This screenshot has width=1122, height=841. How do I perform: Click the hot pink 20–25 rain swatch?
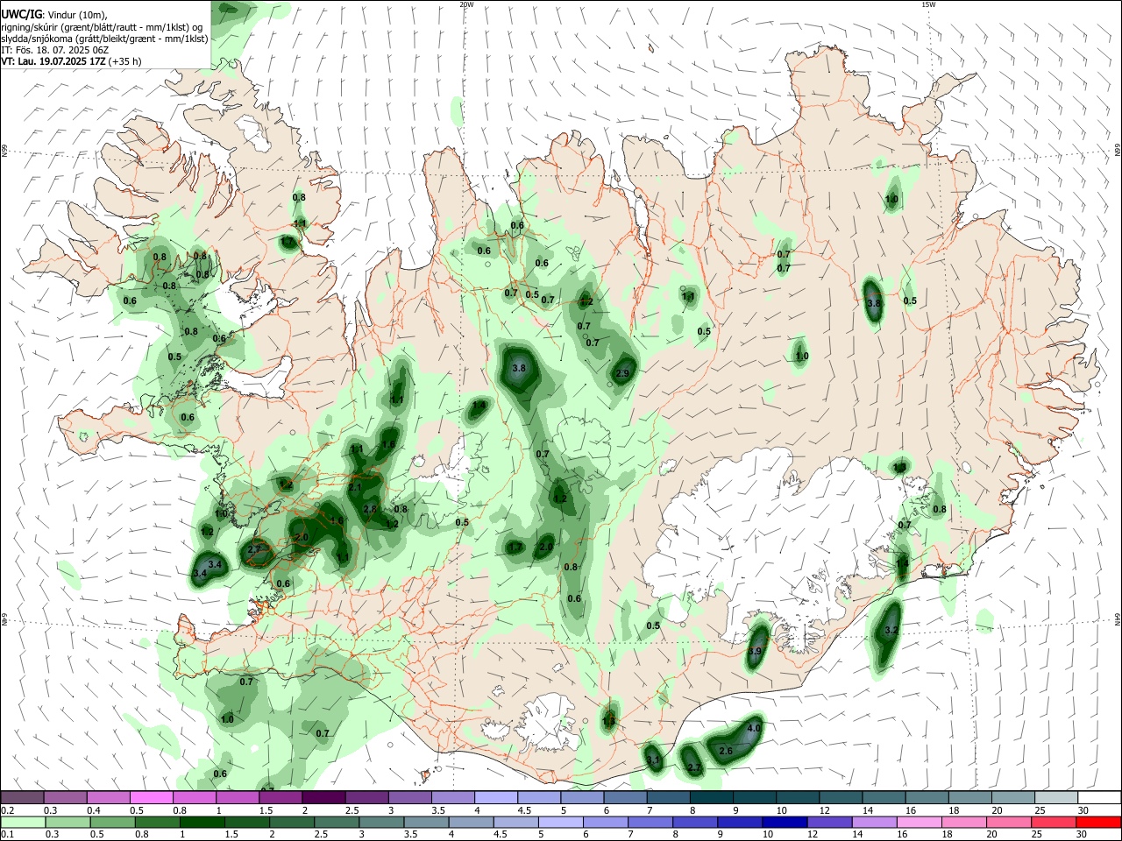coord(1009,822)
